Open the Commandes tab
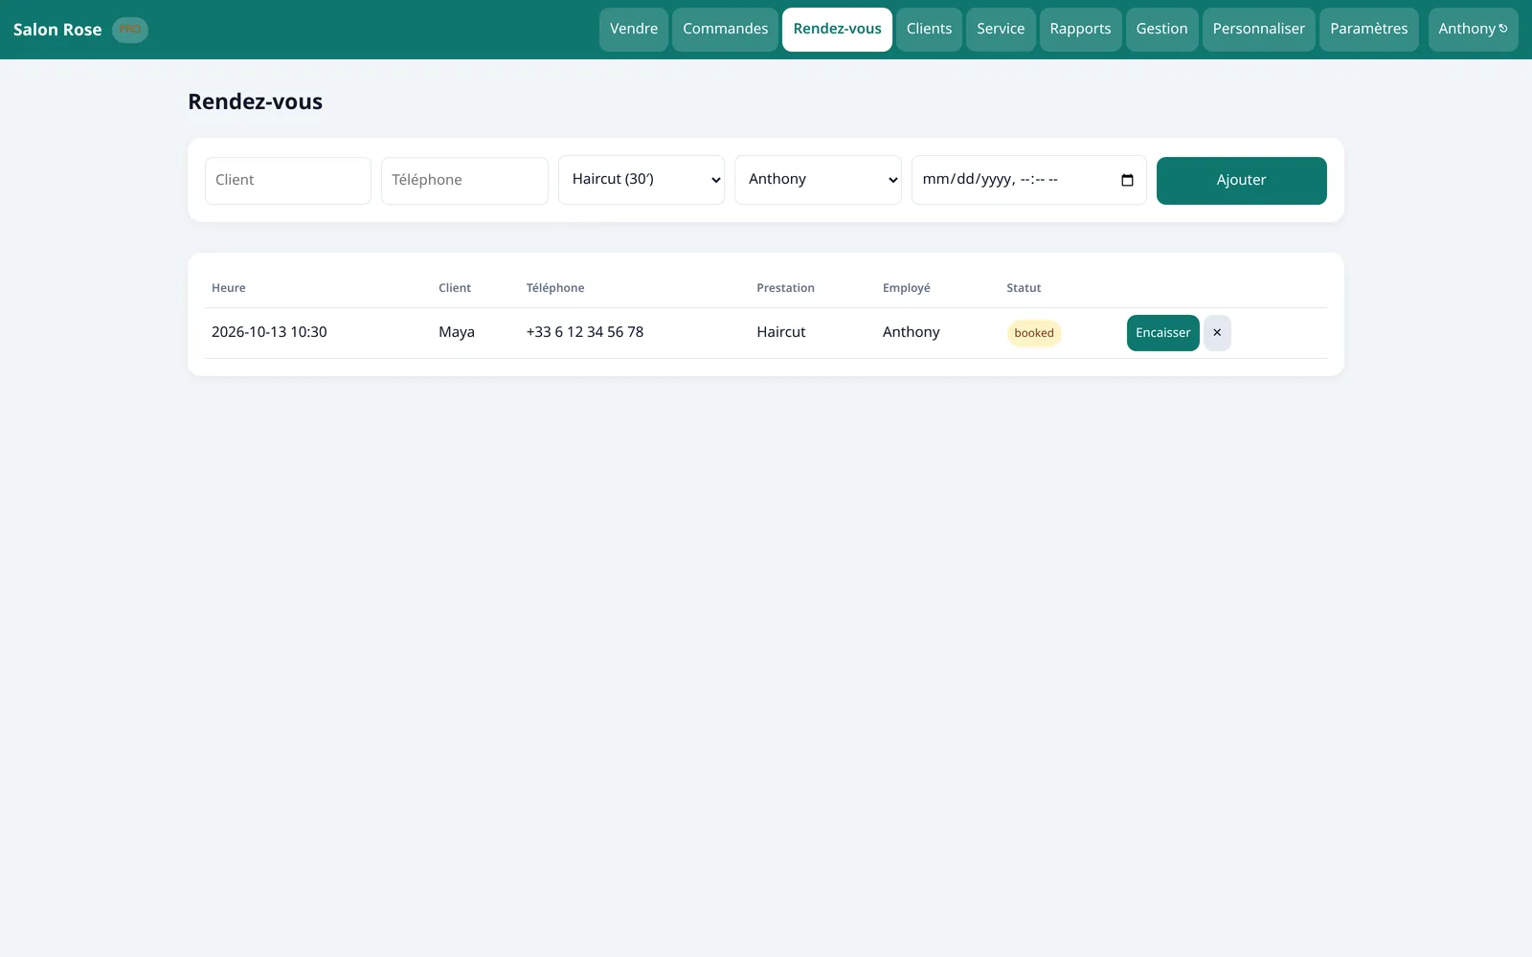Image resolution: width=1532 pixels, height=957 pixels. click(725, 30)
